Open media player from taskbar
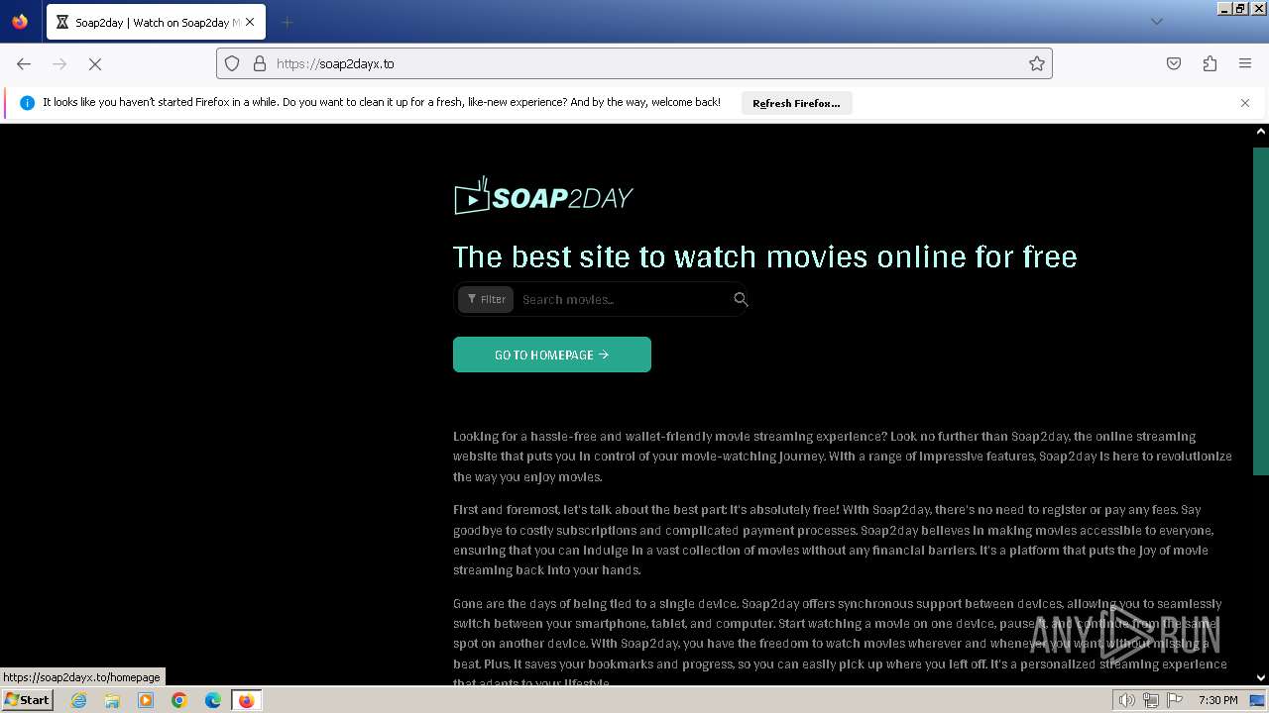The height and width of the screenshot is (713, 1269). 146,700
